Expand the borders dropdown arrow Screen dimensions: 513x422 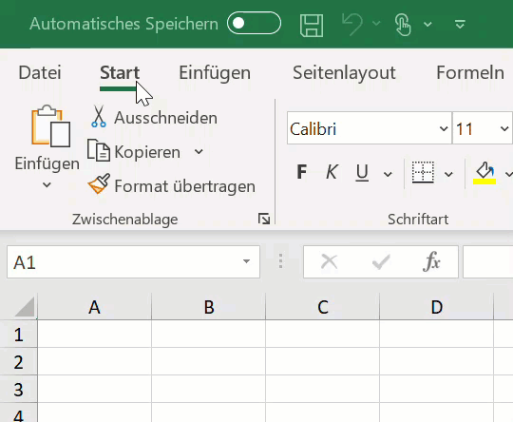point(448,174)
